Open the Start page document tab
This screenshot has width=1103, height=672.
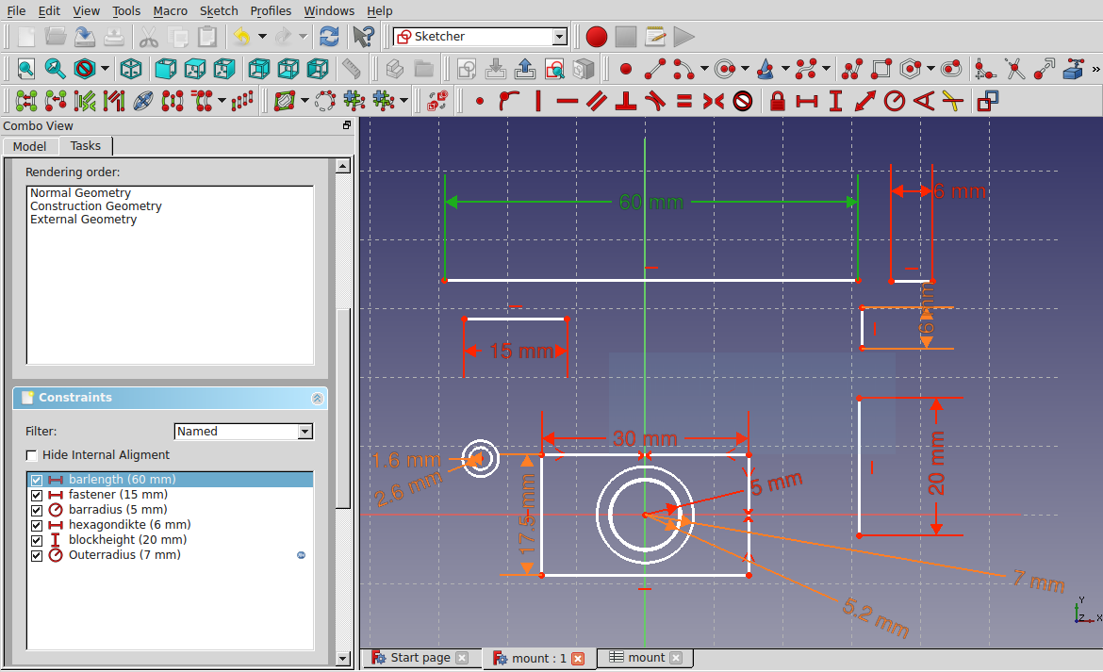point(420,658)
